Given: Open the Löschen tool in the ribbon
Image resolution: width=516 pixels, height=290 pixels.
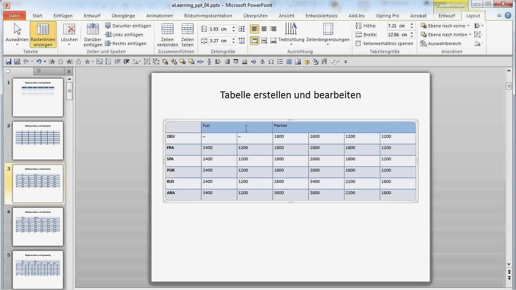Looking at the screenshot, I should [69, 35].
